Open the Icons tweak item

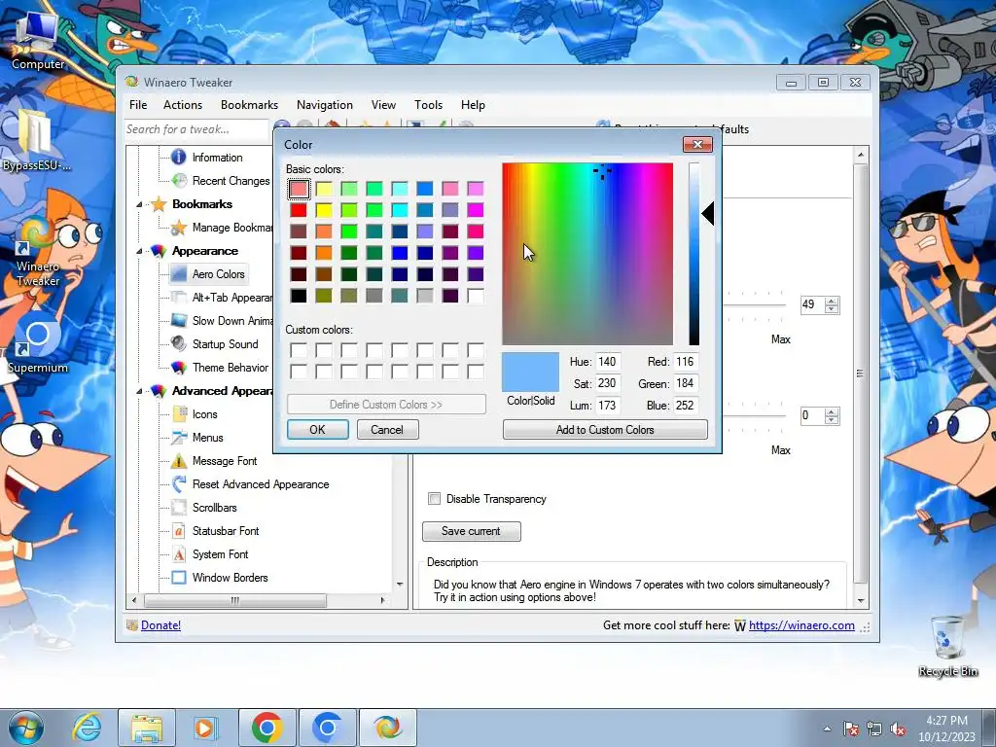(204, 414)
